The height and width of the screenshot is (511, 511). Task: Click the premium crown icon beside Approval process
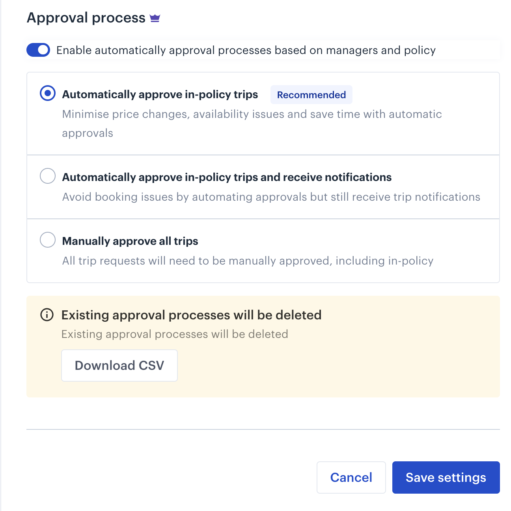(x=155, y=18)
